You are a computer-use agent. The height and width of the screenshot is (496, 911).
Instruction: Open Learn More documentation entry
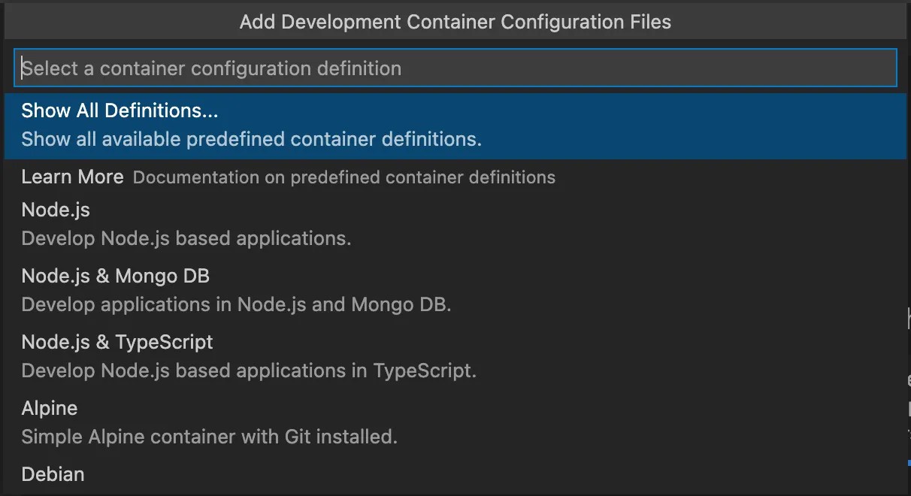[455, 177]
